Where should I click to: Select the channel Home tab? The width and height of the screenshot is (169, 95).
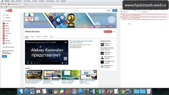point(27,36)
